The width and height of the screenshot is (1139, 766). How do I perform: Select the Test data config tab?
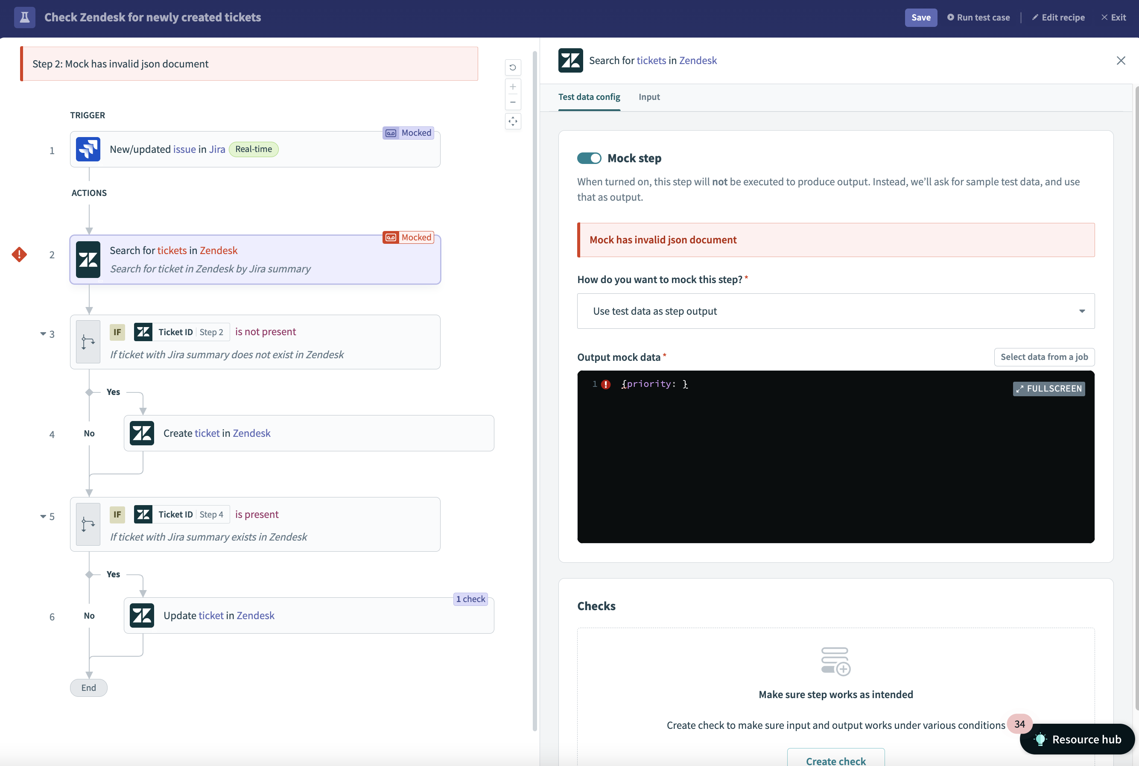coord(589,97)
